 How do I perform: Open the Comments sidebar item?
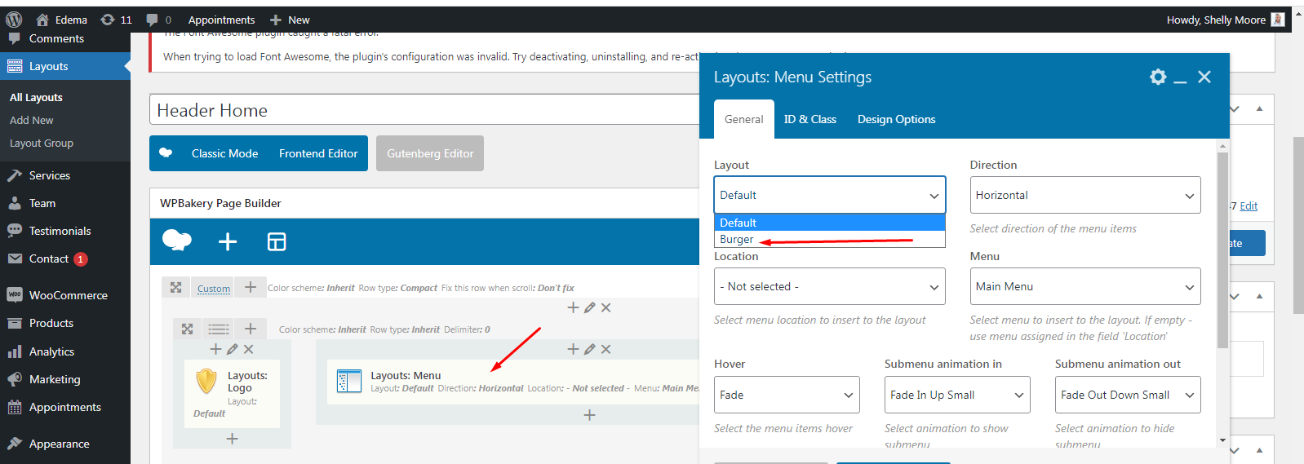(56, 39)
